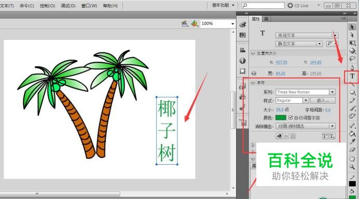The width and height of the screenshot is (359, 199).
Task: Click the Edit Scene icon above stage
Action: (185, 23)
